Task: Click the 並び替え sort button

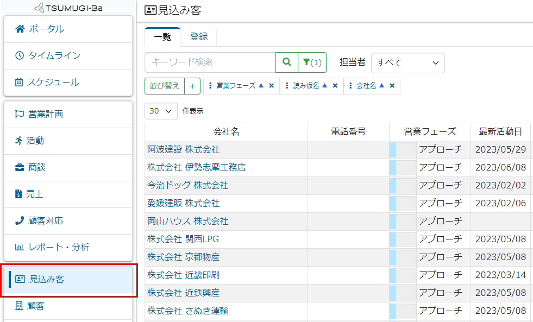Action: pos(165,86)
